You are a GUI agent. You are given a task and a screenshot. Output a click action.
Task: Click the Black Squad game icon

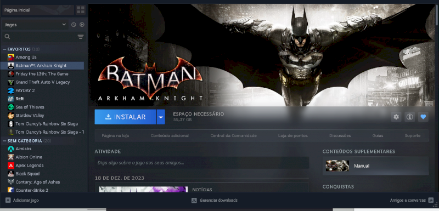point(11,174)
